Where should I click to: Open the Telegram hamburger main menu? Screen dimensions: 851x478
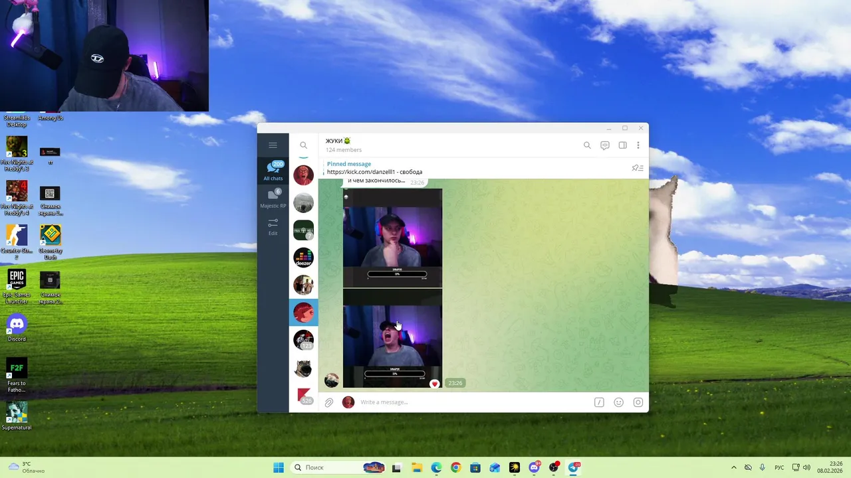(273, 145)
